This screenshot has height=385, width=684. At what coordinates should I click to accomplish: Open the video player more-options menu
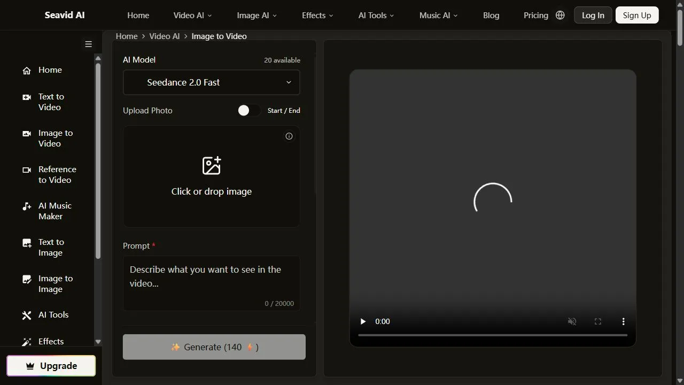pos(623,321)
